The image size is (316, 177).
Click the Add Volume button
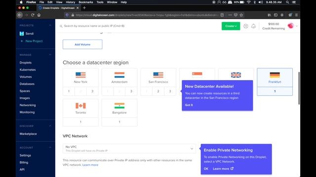pos(82,44)
